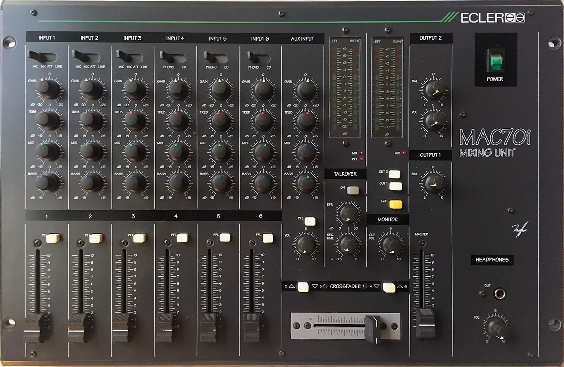
Task: Click channel 5 fader cap
Action: 209,327
